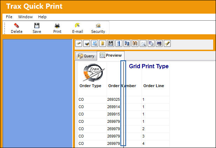Click the Save floppy disk icon
The height and width of the screenshot is (148, 216).
37,26
